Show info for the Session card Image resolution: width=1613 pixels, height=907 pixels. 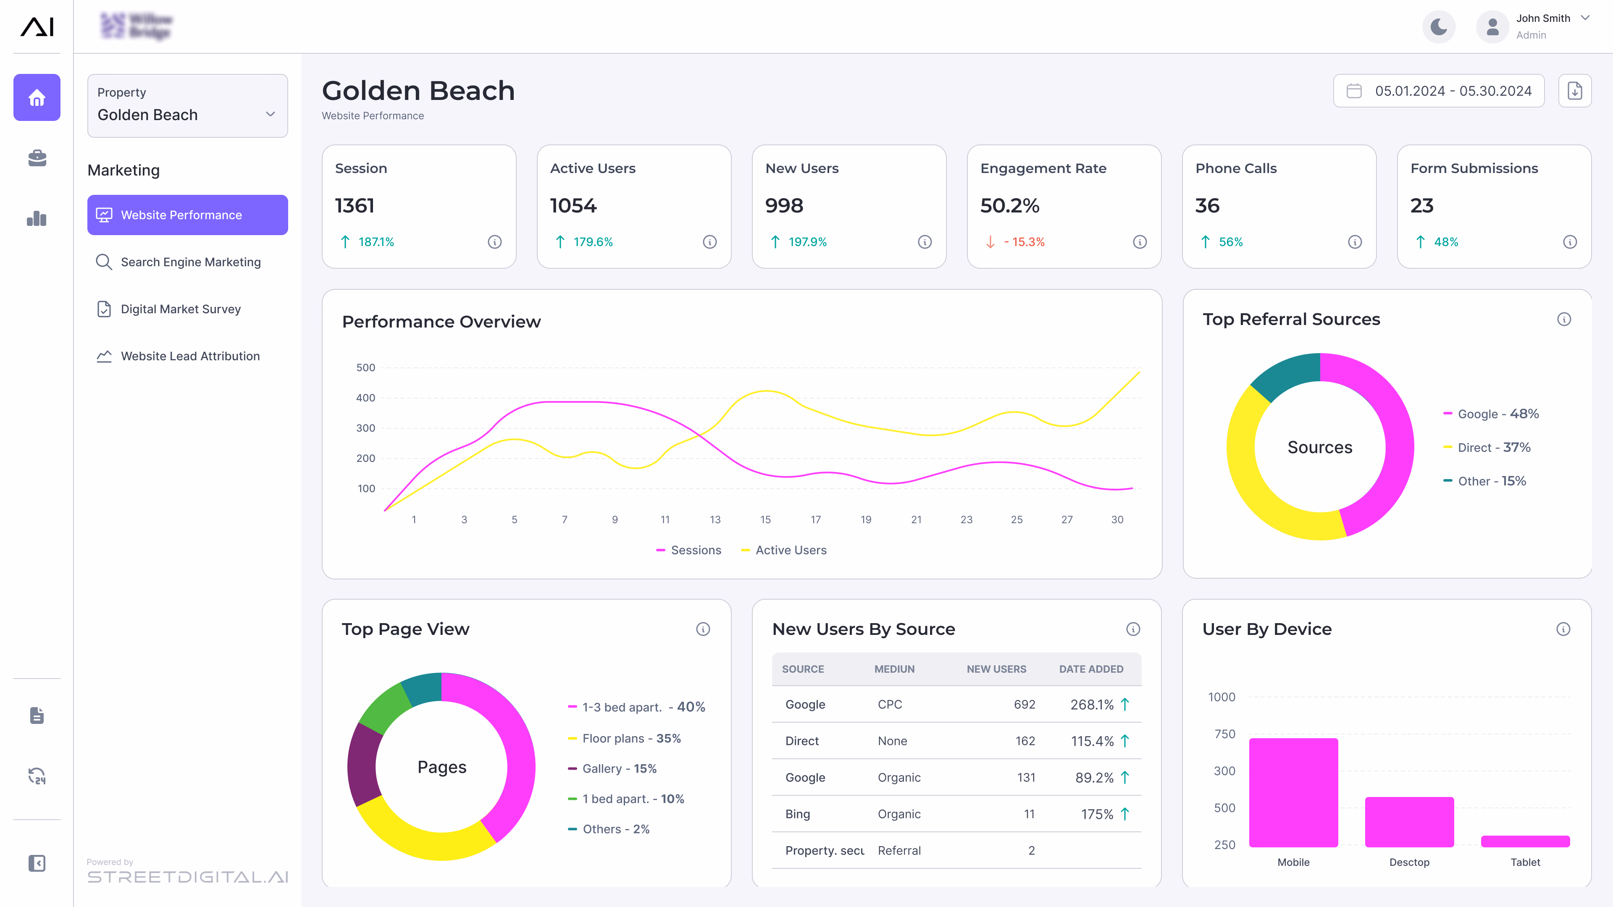(x=495, y=242)
